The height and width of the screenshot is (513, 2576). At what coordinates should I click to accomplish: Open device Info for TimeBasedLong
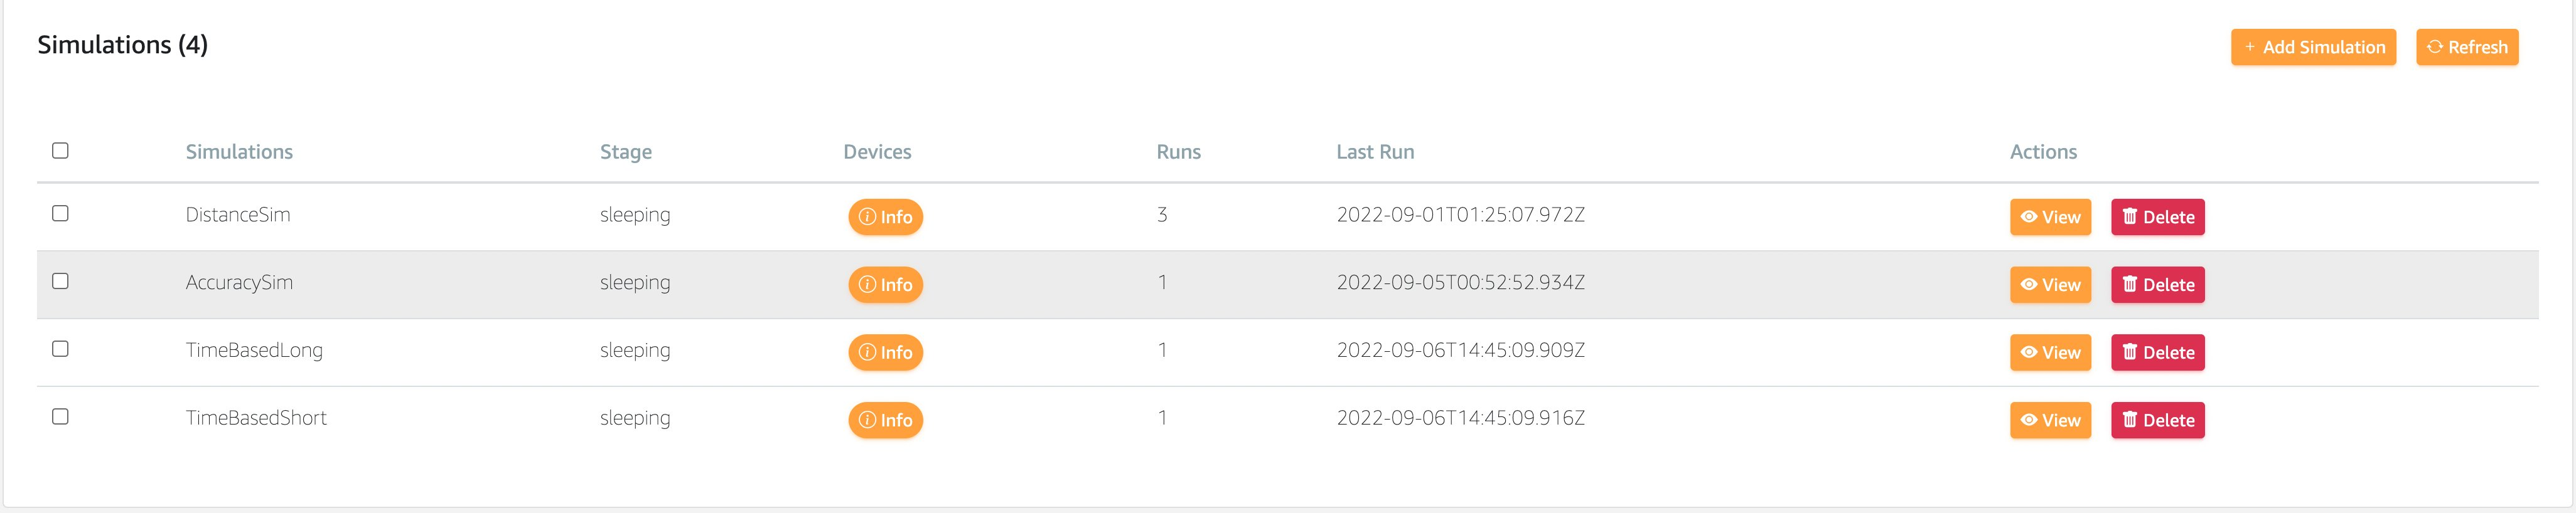[x=885, y=352]
